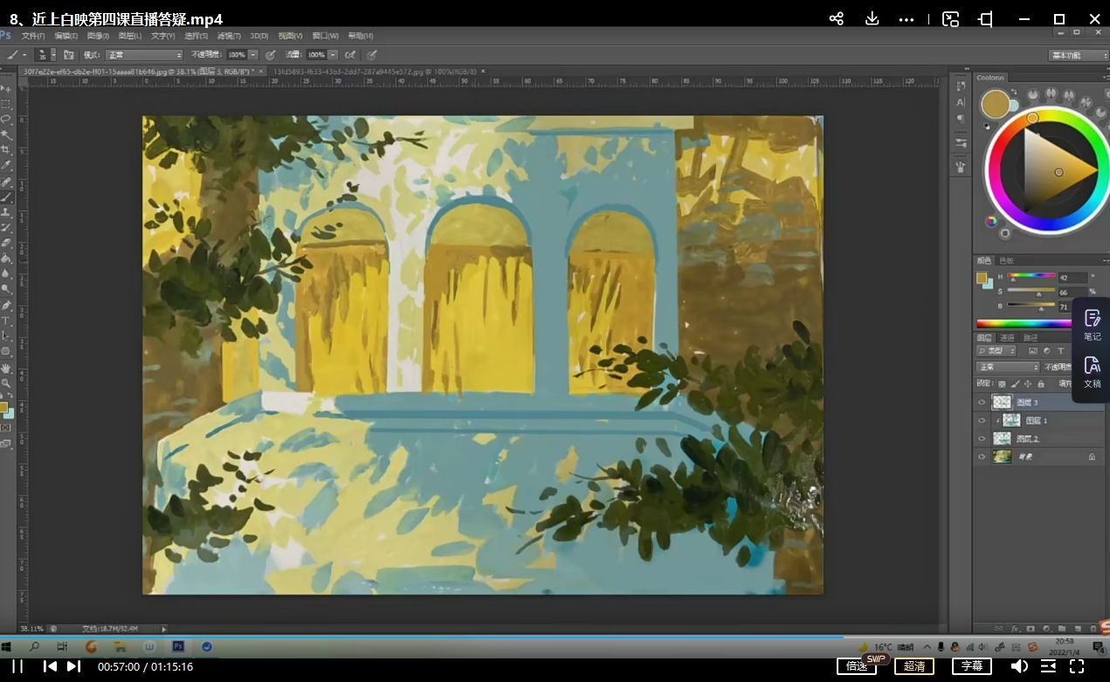Toggle fullscreen in video player

(1077, 666)
